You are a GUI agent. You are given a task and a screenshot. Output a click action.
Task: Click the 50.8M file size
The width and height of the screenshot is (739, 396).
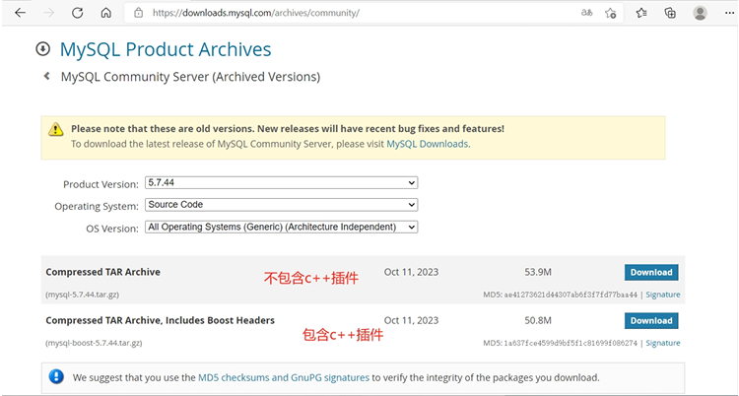(x=538, y=320)
